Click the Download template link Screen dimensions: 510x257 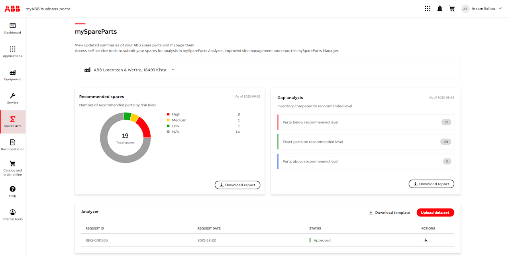[x=389, y=213]
